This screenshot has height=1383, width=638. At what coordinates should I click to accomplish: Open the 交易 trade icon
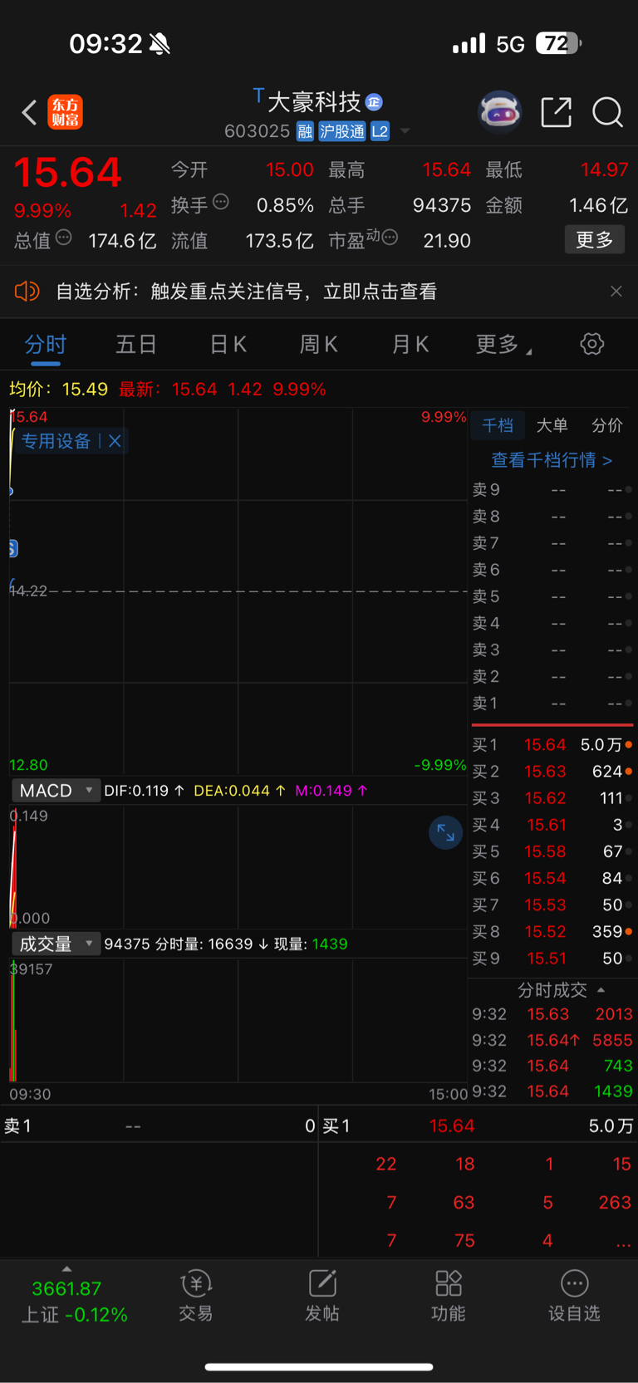coord(196,1296)
